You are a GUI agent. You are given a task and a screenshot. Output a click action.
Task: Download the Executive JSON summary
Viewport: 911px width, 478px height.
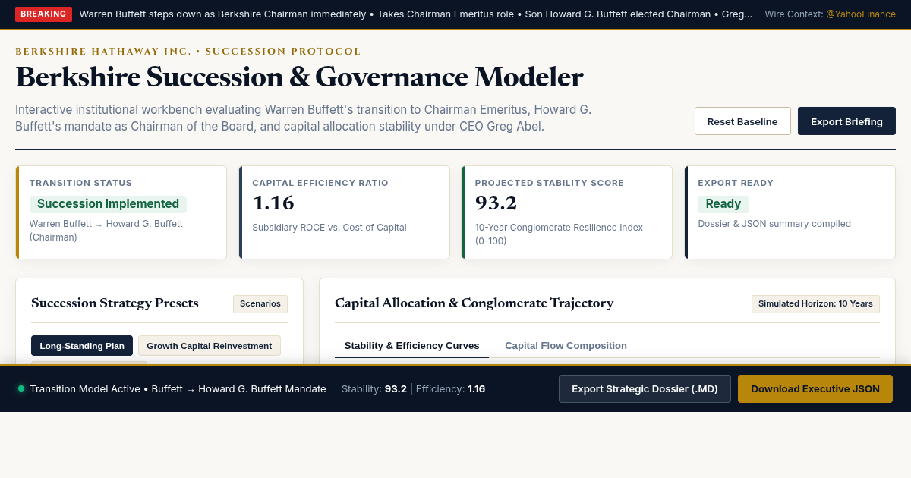[815, 388]
